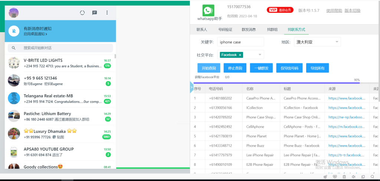Image resolution: width=380 pixels, height=181 pixels.
Task: Click the 关键字 input containing iphone case
Action: [x=240, y=42]
